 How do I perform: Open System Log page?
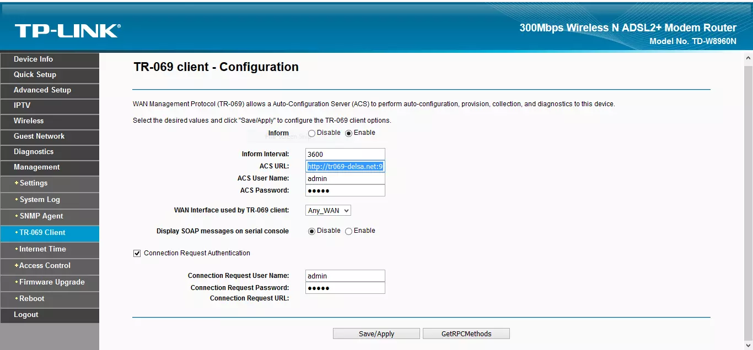(x=50, y=200)
